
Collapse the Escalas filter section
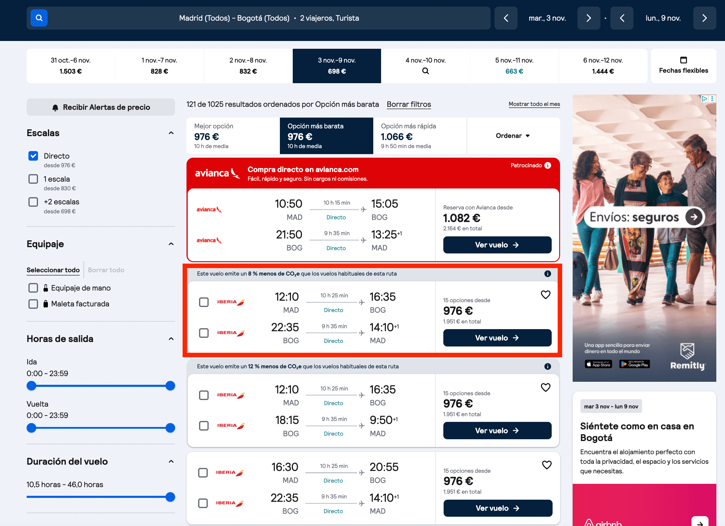pos(171,133)
